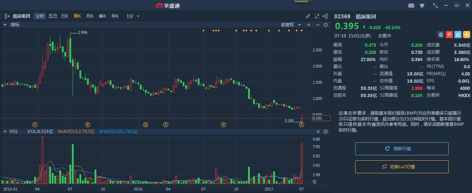This screenshot has height=193, width=472.
Task: Expand the VOL indicator selector
Action: point(11,132)
